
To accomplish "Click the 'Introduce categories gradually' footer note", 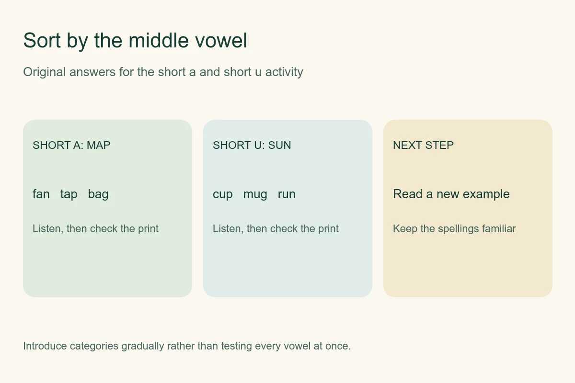I will click(187, 346).
